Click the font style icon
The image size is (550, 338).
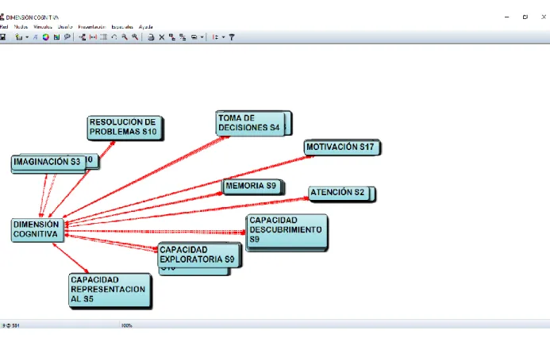(36, 36)
